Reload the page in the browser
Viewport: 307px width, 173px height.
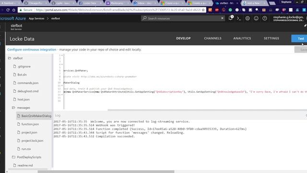point(8,10)
